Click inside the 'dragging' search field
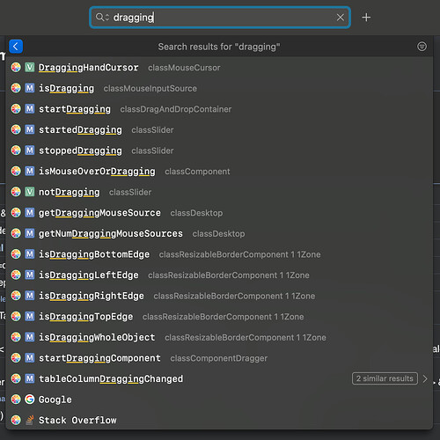The height and width of the screenshot is (440, 440). tap(220, 18)
